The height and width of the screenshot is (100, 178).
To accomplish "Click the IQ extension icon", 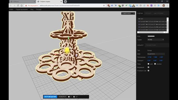I will tap(137, 6).
